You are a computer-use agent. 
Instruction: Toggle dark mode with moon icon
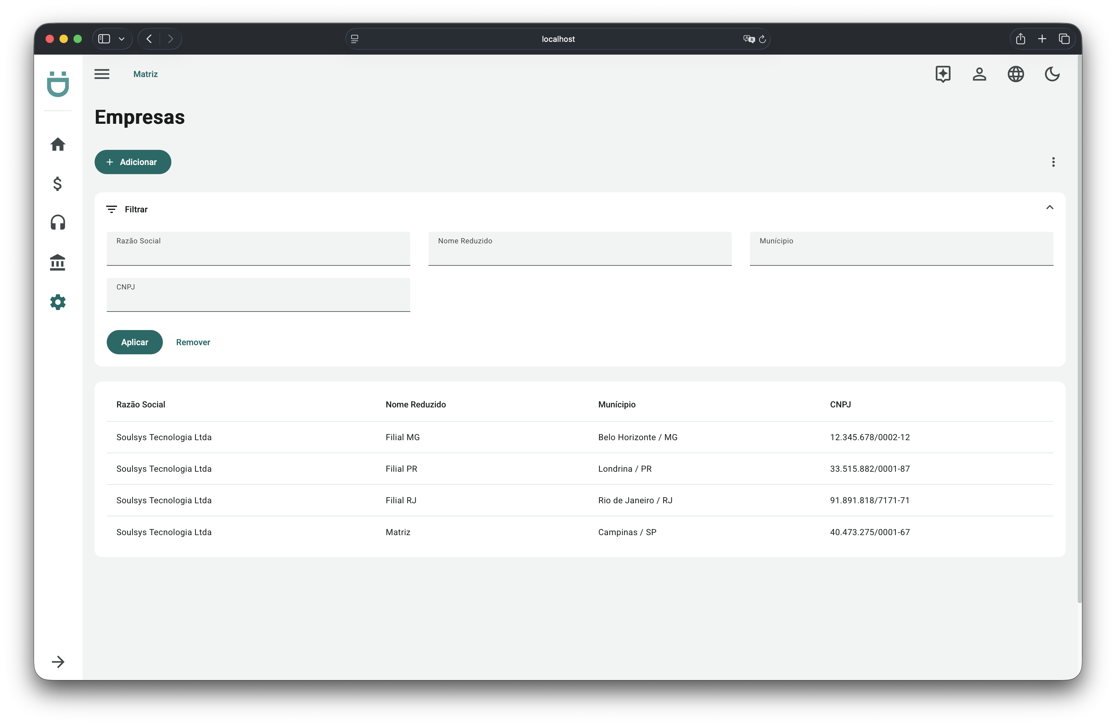(x=1052, y=74)
